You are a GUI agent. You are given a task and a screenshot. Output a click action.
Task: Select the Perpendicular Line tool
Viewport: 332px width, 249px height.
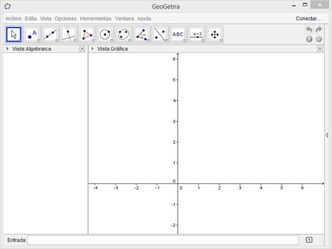tap(68, 35)
